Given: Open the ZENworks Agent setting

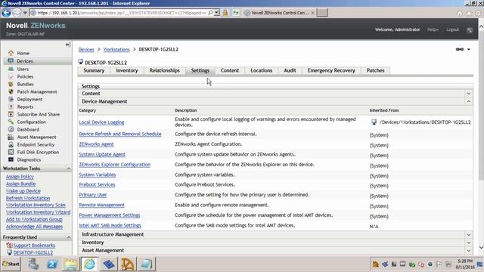Looking at the screenshot, I should [96, 144].
